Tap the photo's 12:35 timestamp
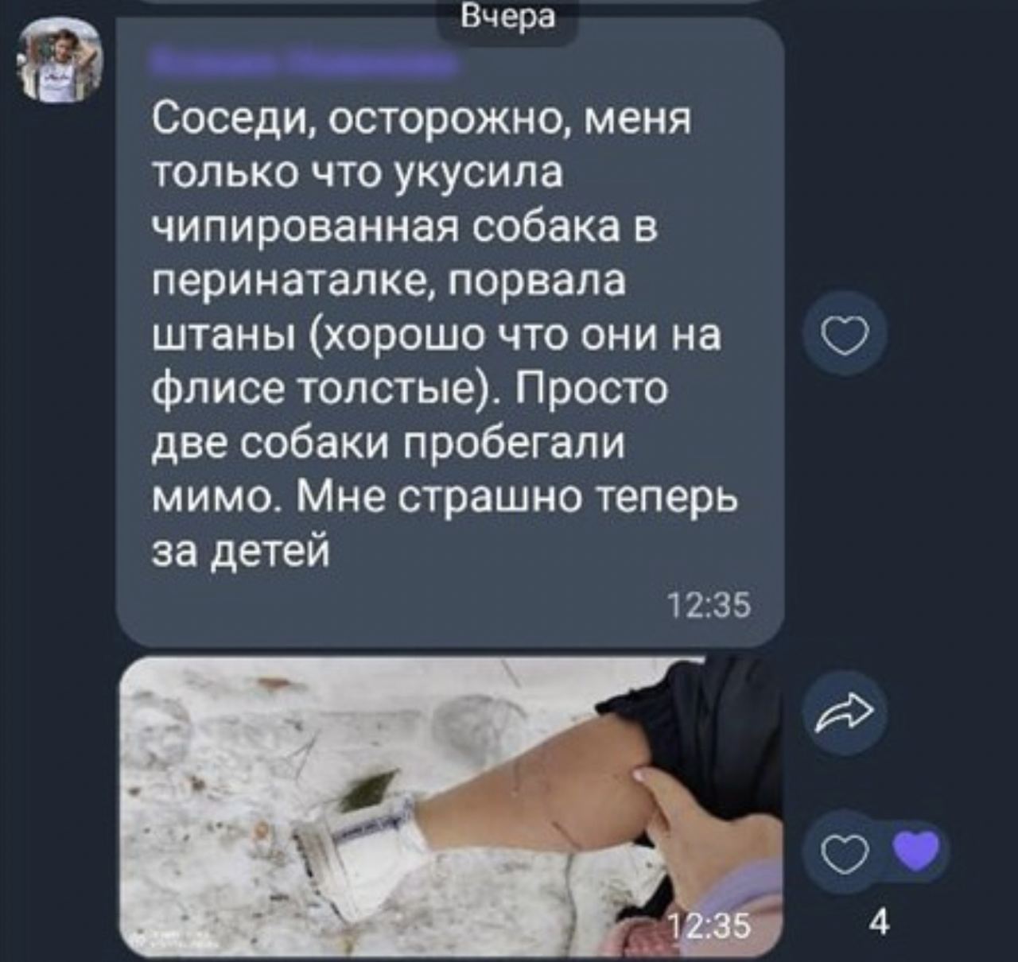1018x962 pixels. pos(707,925)
